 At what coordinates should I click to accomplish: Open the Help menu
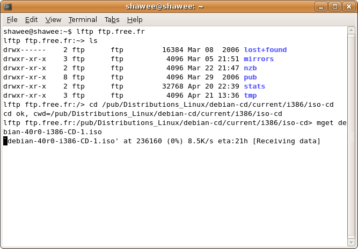[x=135, y=20]
